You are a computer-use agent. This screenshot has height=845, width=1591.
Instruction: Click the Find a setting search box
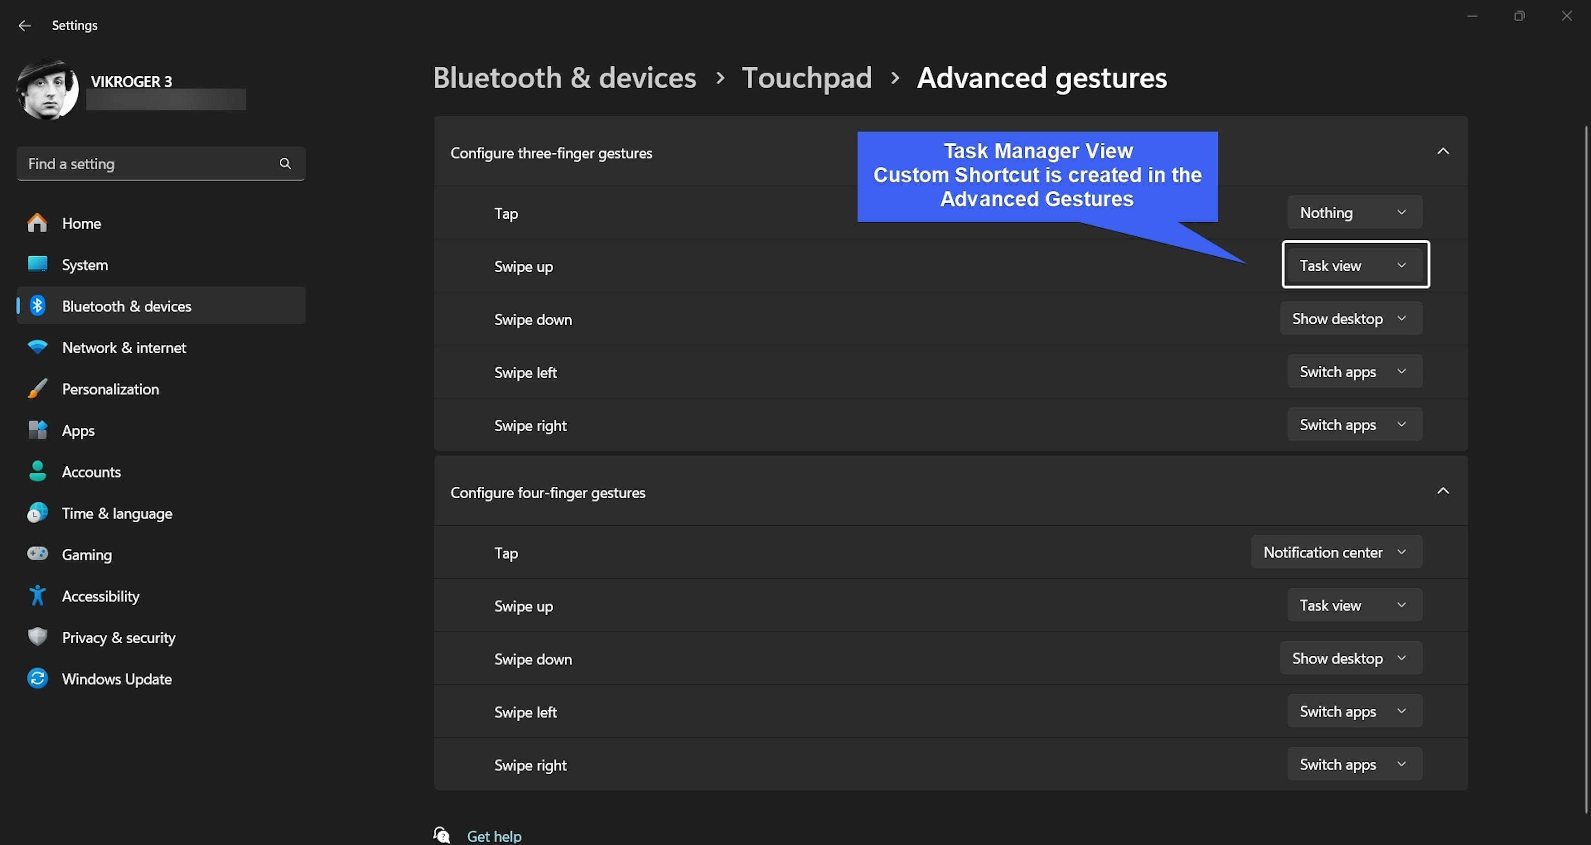(148, 164)
